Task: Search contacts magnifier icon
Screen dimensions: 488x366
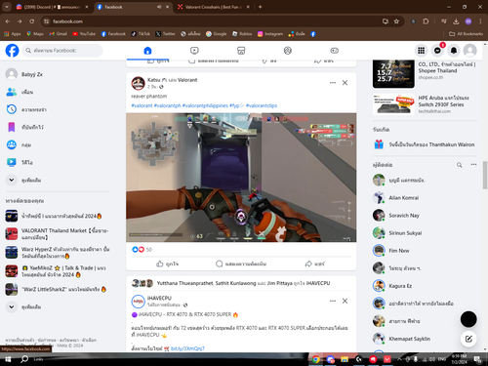Action: (460, 165)
